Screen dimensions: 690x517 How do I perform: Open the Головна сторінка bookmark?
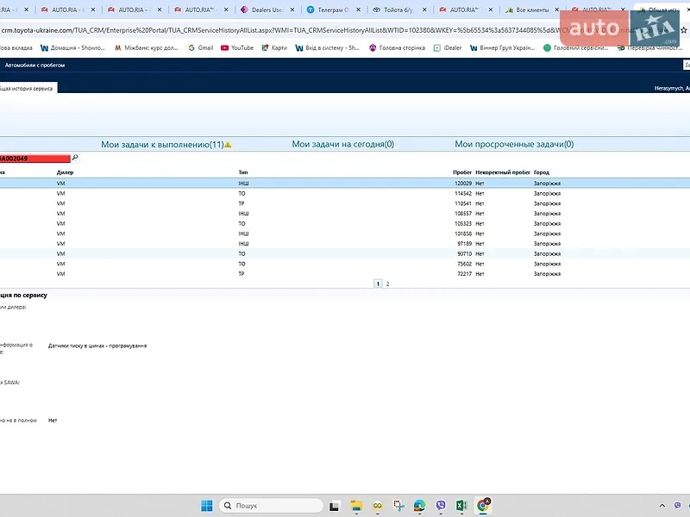[x=397, y=48]
